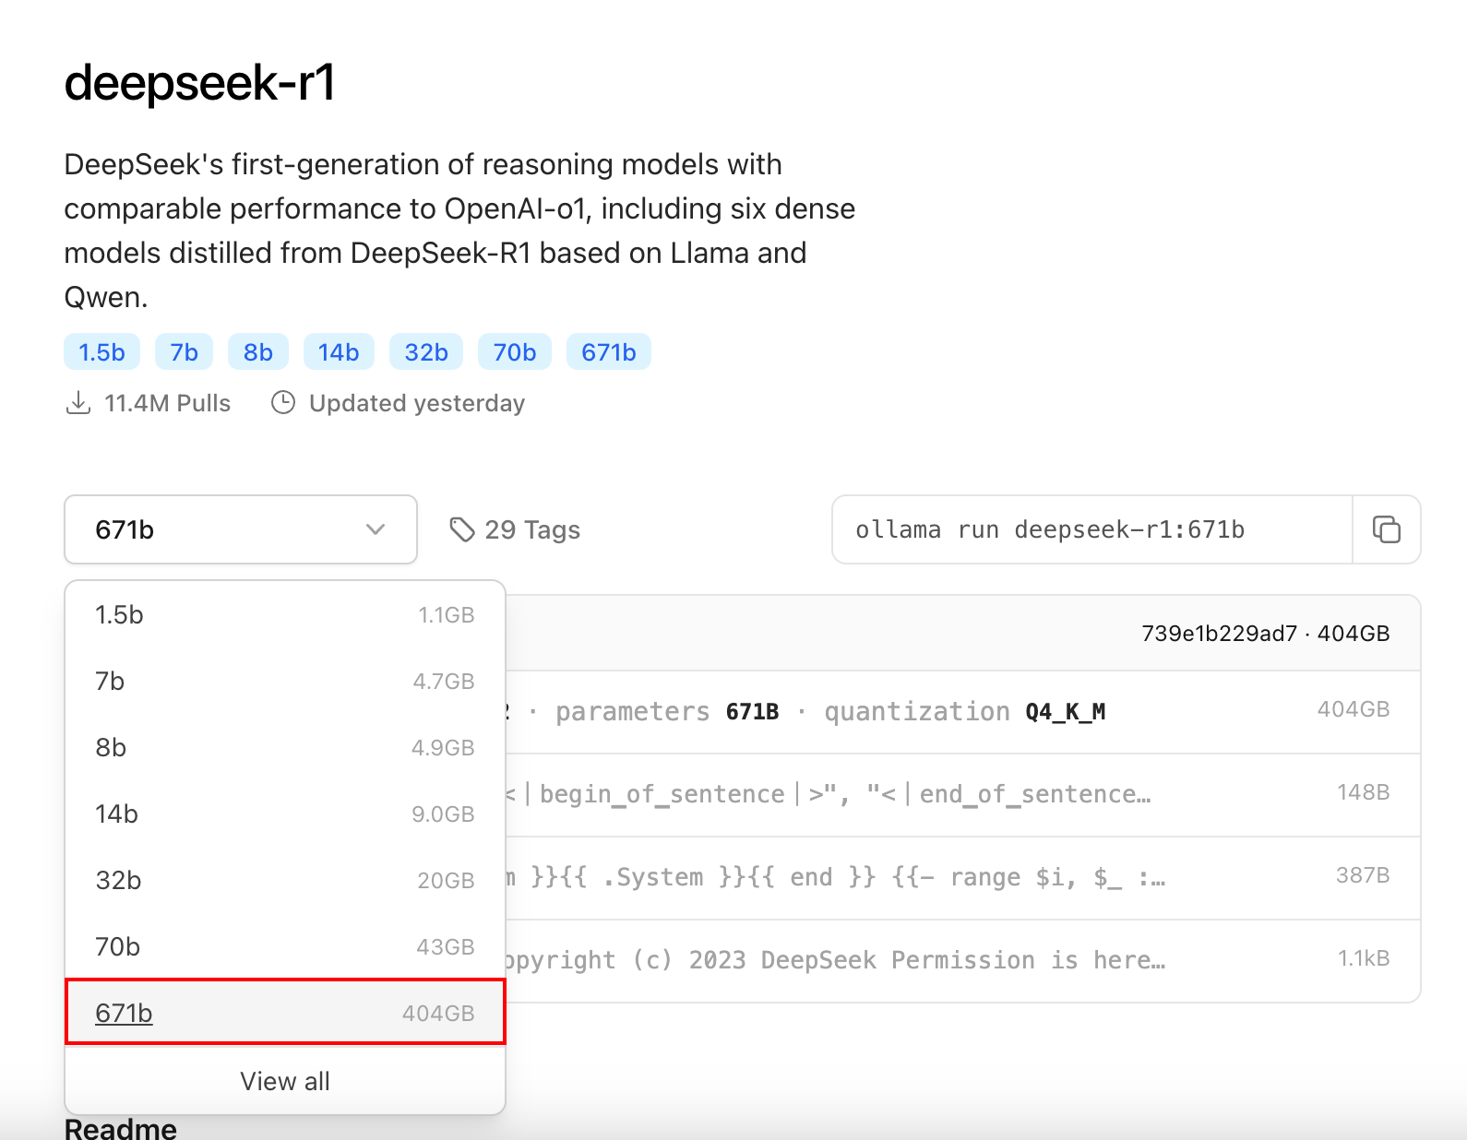This screenshot has width=1467, height=1140.
Task: Click the 70b blue tag badge
Action: pos(514,352)
